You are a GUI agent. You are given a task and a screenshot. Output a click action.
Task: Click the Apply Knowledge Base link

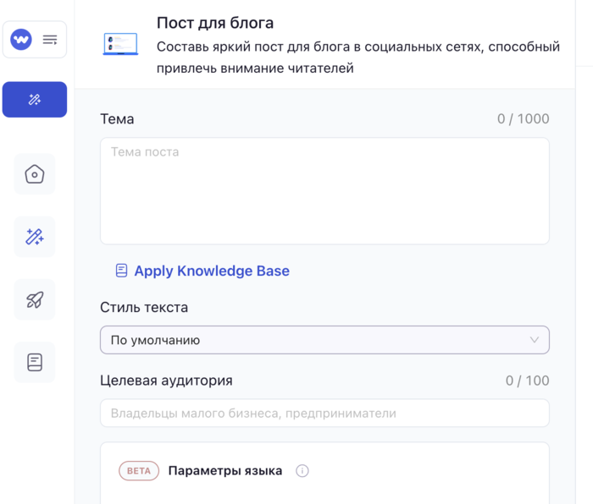[211, 271]
